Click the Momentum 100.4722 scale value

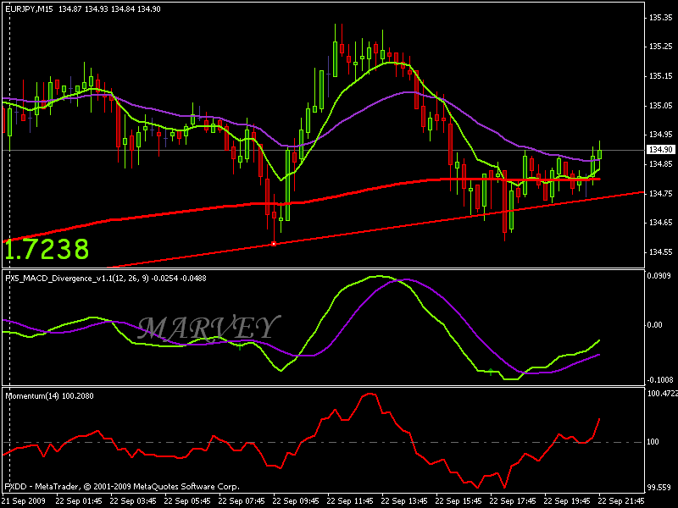pos(662,394)
